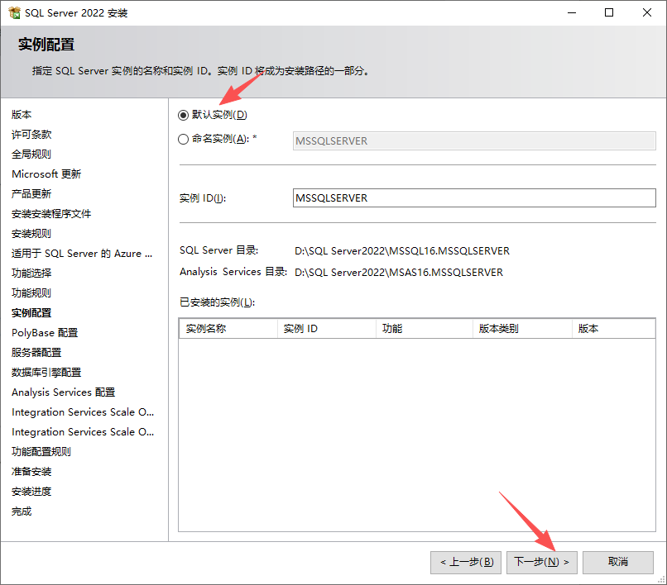Image resolution: width=667 pixels, height=585 pixels.
Task: Select the 功能选择 step
Action: (x=31, y=273)
